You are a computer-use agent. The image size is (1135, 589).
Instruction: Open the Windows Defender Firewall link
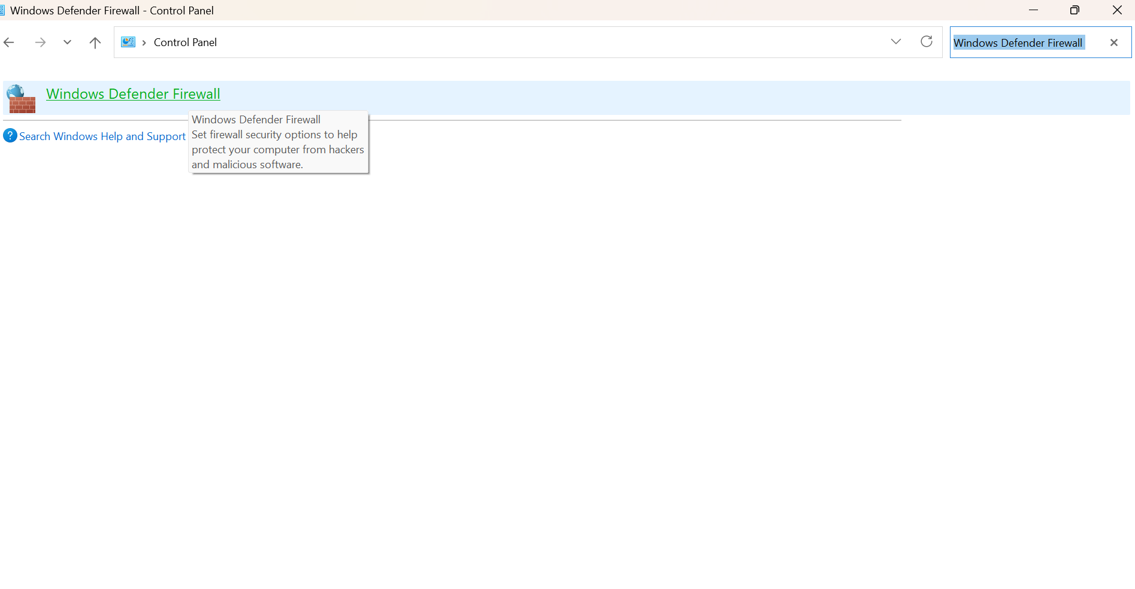coord(133,94)
